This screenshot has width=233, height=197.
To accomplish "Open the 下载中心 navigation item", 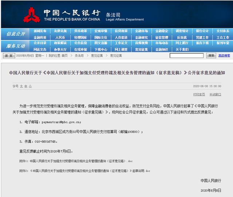I will pyautogui.click(x=101, y=49).
